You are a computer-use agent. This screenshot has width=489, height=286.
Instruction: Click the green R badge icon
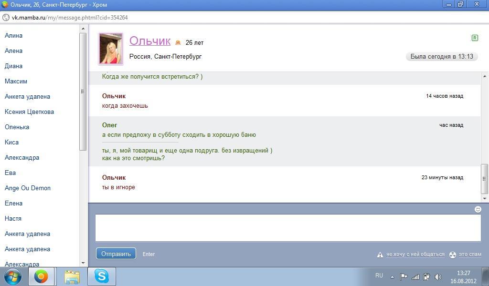(474, 38)
